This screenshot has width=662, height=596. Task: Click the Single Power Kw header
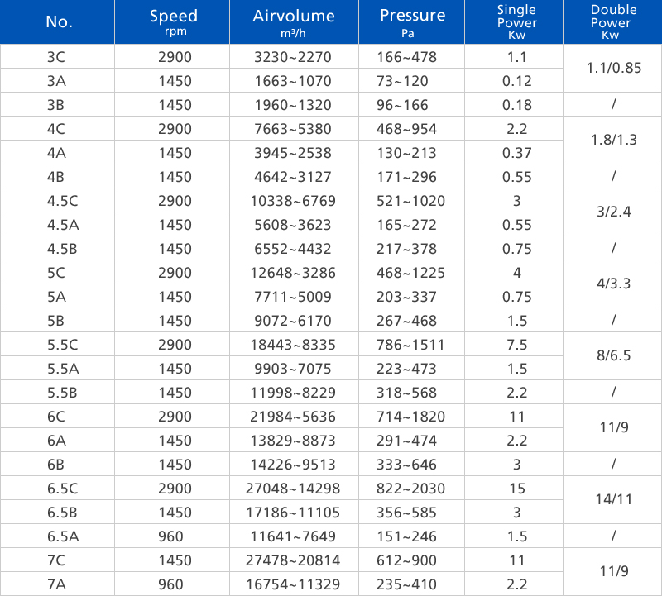pos(517,22)
